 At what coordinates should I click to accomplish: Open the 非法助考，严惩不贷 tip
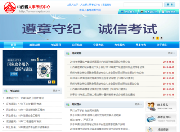(81, 120)
